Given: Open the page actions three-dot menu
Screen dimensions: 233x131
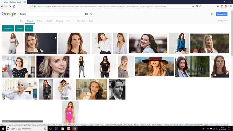Looking at the screenshot, I should (x=193, y=7).
